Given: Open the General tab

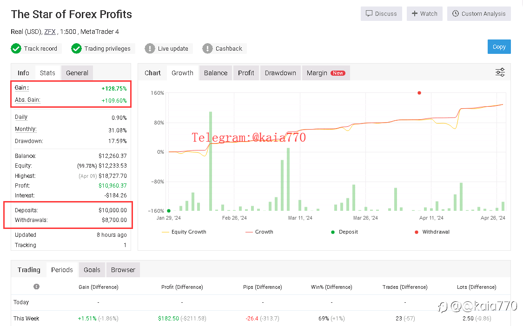Looking at the screenshot, I should tap(77, 73).
